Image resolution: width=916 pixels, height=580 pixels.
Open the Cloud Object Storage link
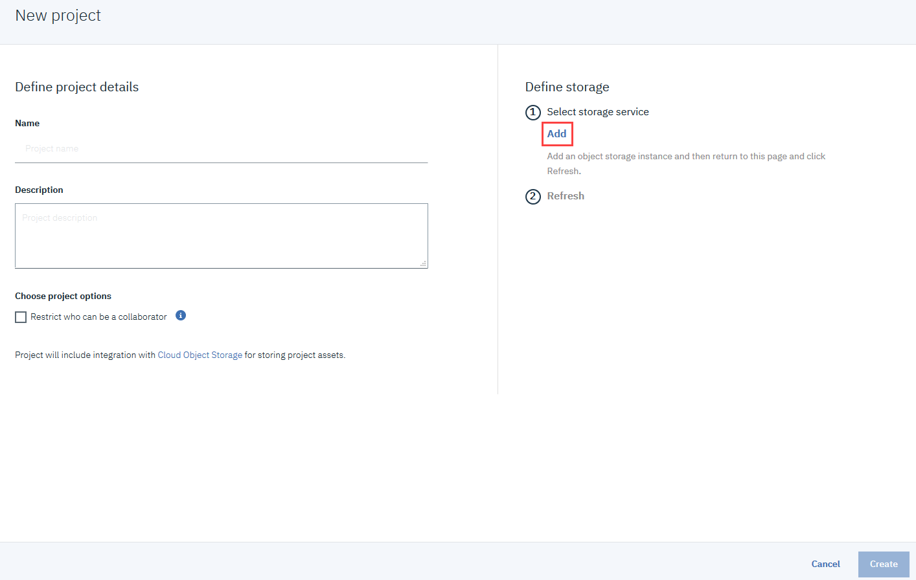[200, 355]
